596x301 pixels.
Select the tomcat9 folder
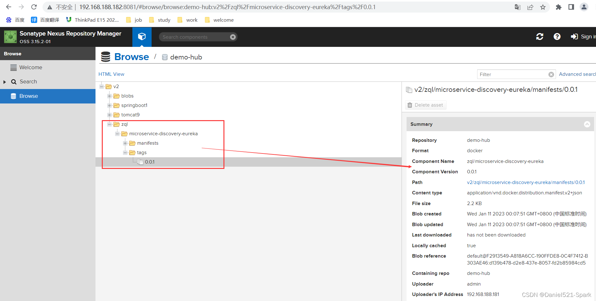[130, 115]
